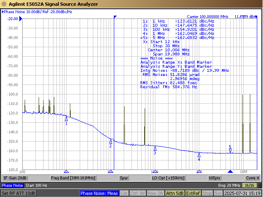The width and height of the screenshot is (263, 197).
Task: Click the 10M x-axis label
Action: point(244,172)
